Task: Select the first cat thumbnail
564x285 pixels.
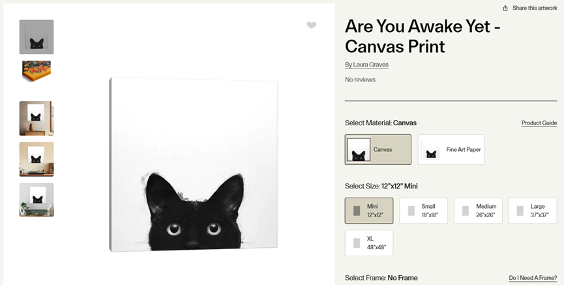Action: (37, 37)
